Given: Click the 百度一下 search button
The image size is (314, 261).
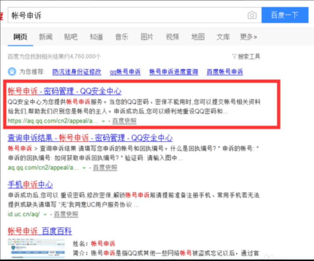Looking at the screenshot, I should click(x=285, y=15).
